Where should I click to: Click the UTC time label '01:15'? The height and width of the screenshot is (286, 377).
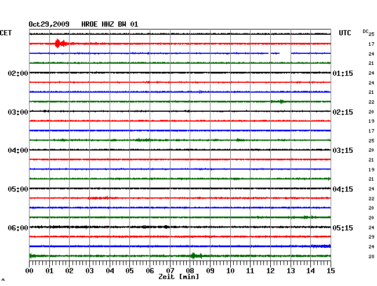pyautogui.click(x=343, y=73)
